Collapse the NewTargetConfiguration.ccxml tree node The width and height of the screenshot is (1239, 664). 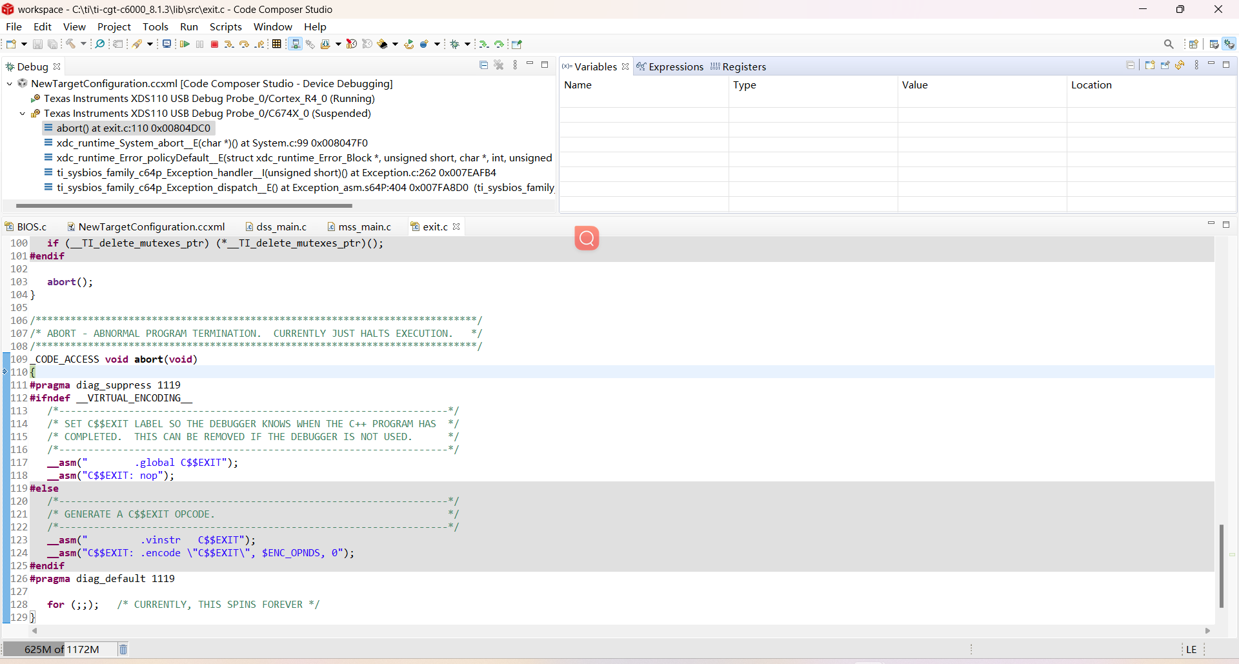10,84
